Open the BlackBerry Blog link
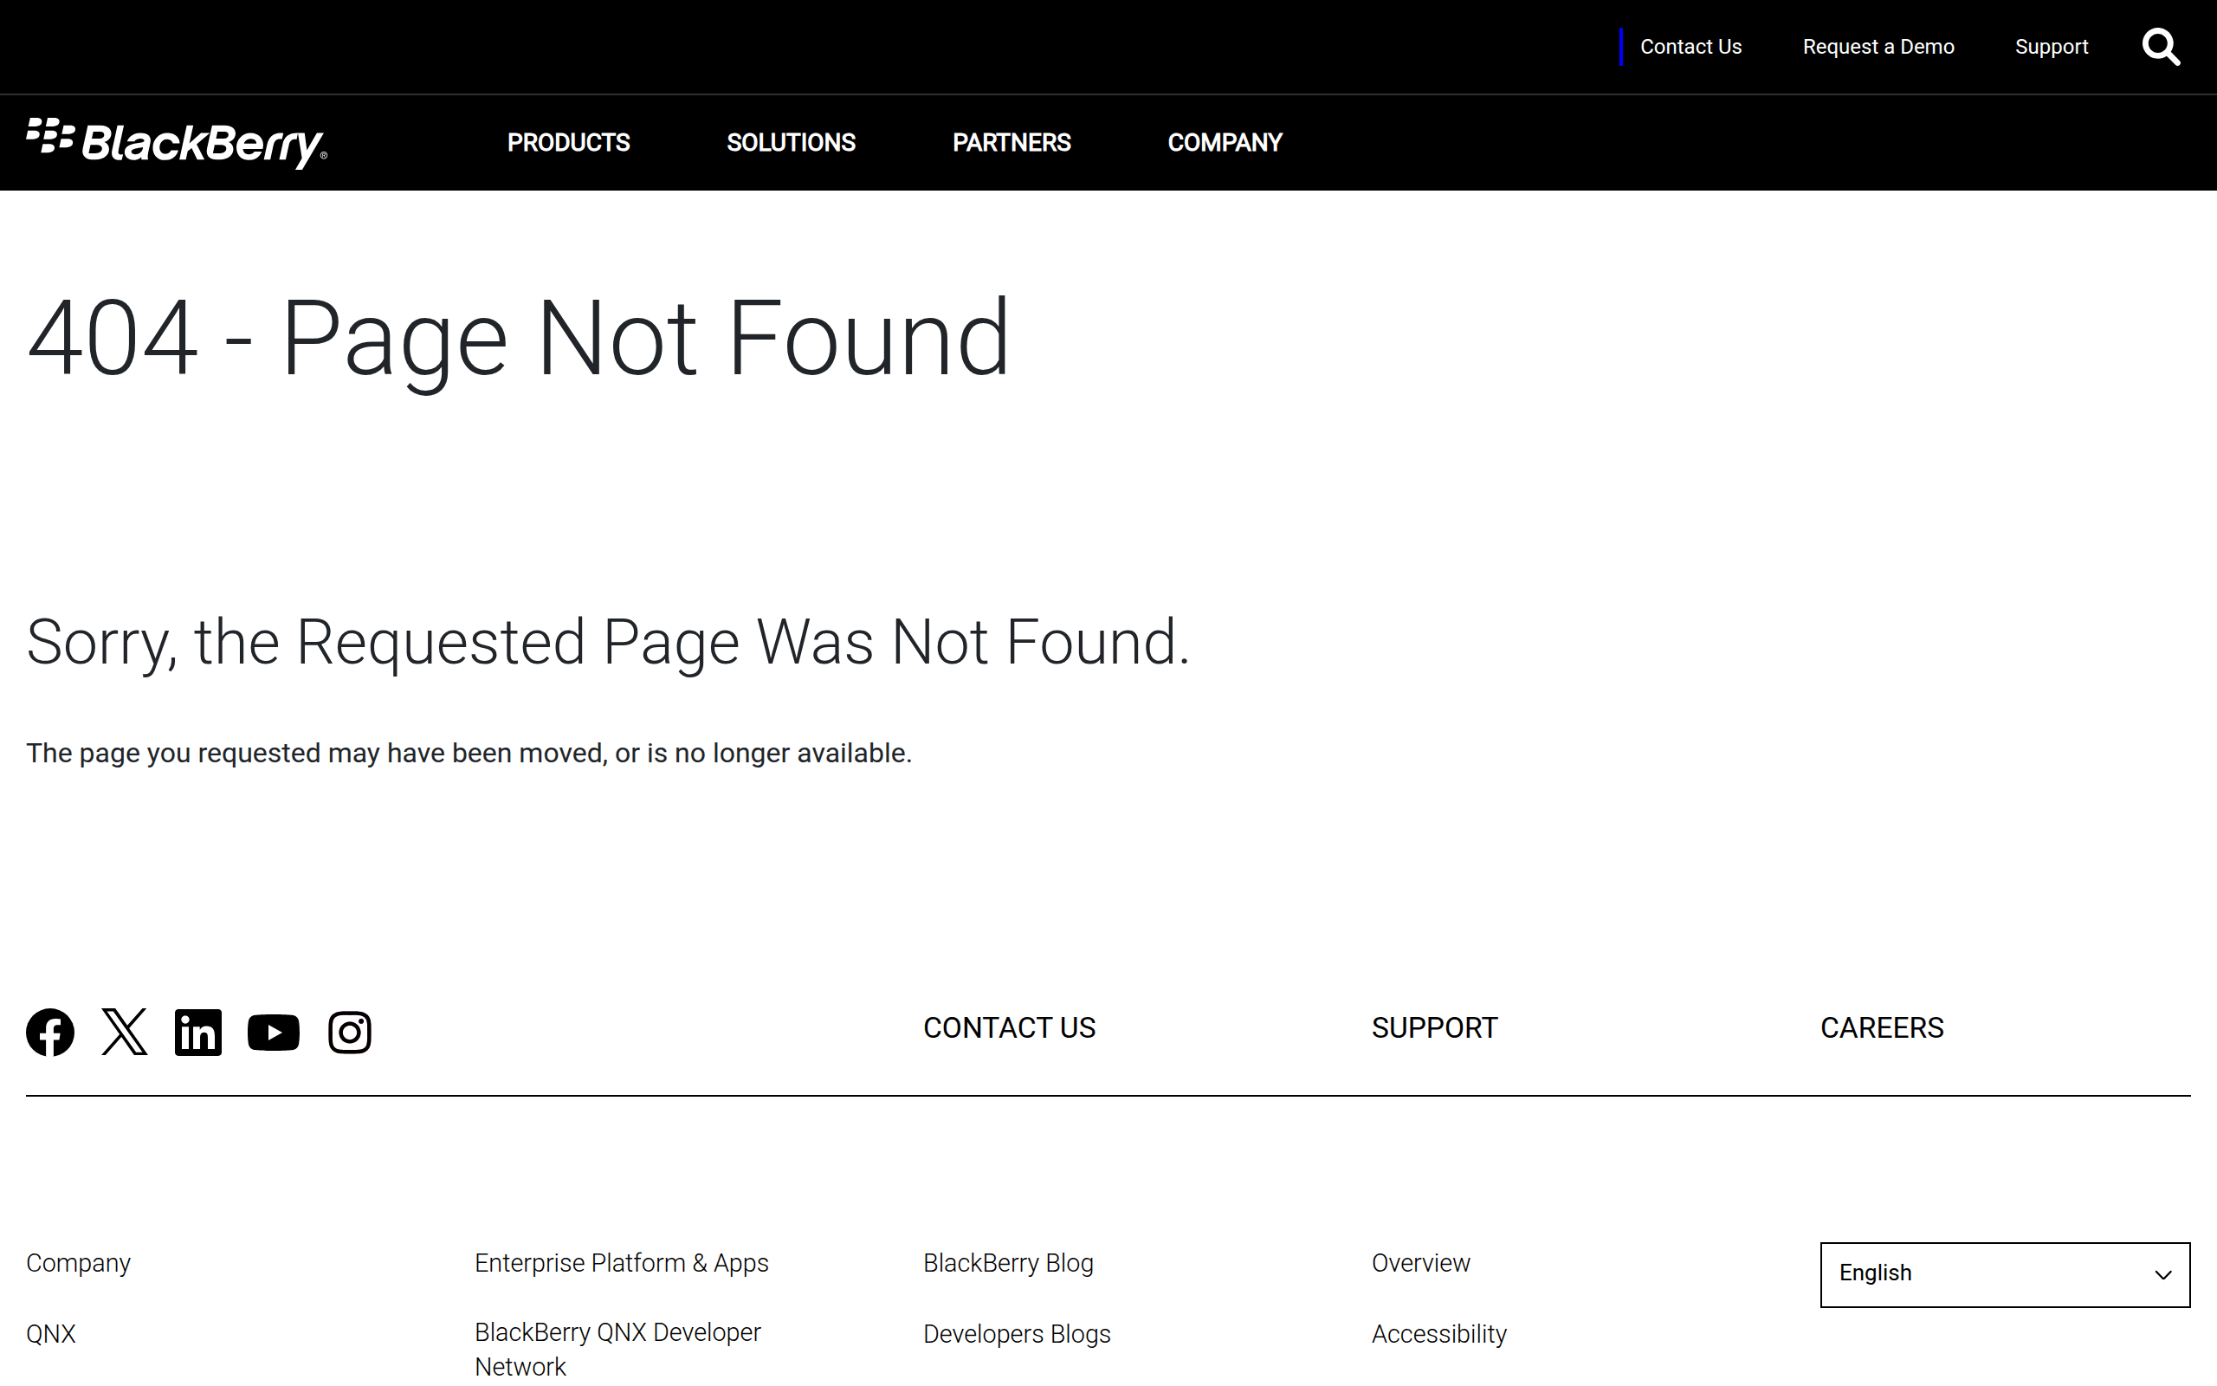 click(x=1008, y=1263)
